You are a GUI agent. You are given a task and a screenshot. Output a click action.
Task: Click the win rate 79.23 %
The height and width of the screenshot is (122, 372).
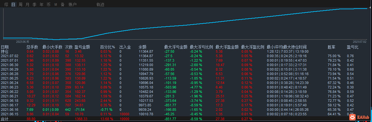(334, 60)
